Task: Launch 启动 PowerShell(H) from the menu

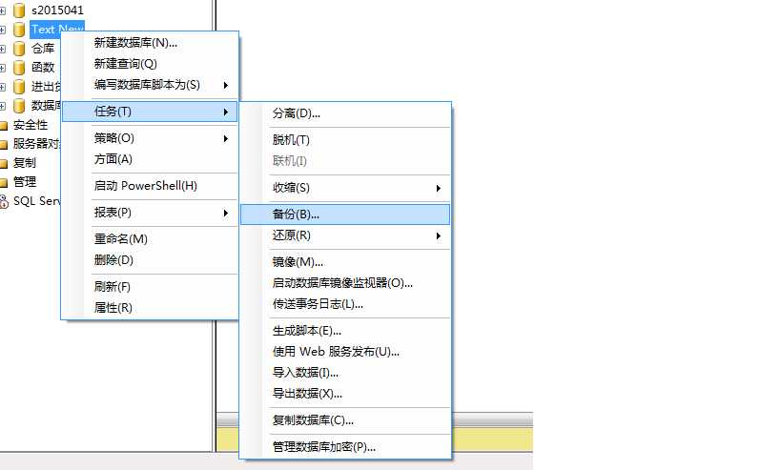Action: coord(150,186)
